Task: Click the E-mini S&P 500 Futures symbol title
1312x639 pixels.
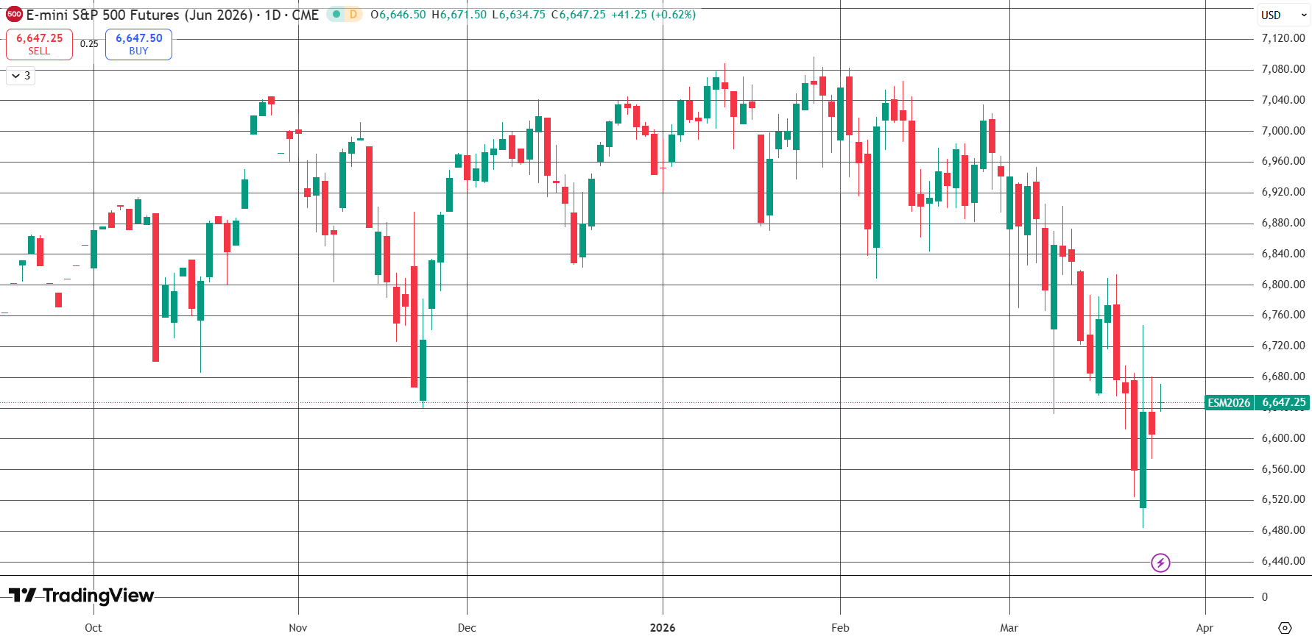Action: (139, 15)
